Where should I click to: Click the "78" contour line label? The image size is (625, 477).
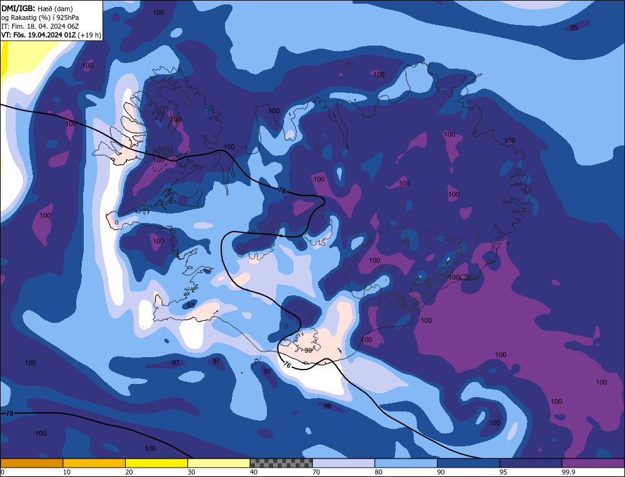[x=9, y=413]
